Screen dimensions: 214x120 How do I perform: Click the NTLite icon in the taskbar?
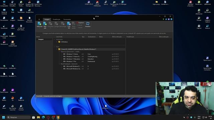pos(58,117)
